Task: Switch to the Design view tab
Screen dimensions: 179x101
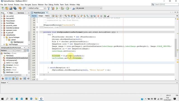Action: (x=41, y=16)
